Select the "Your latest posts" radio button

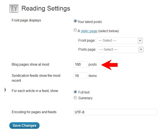(75, 21)
